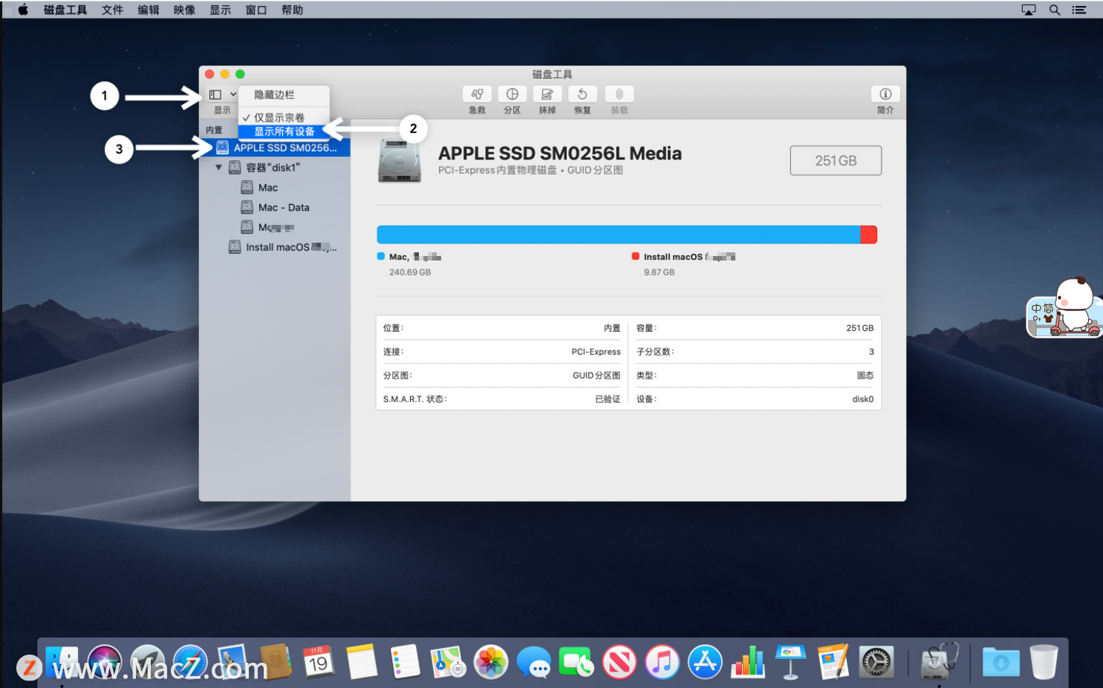Image resolution: width=1103 pixels, height=688 pixels.
Task: Click the AirPlay icon in the menu bar
Action: (x=1029, y=10)
